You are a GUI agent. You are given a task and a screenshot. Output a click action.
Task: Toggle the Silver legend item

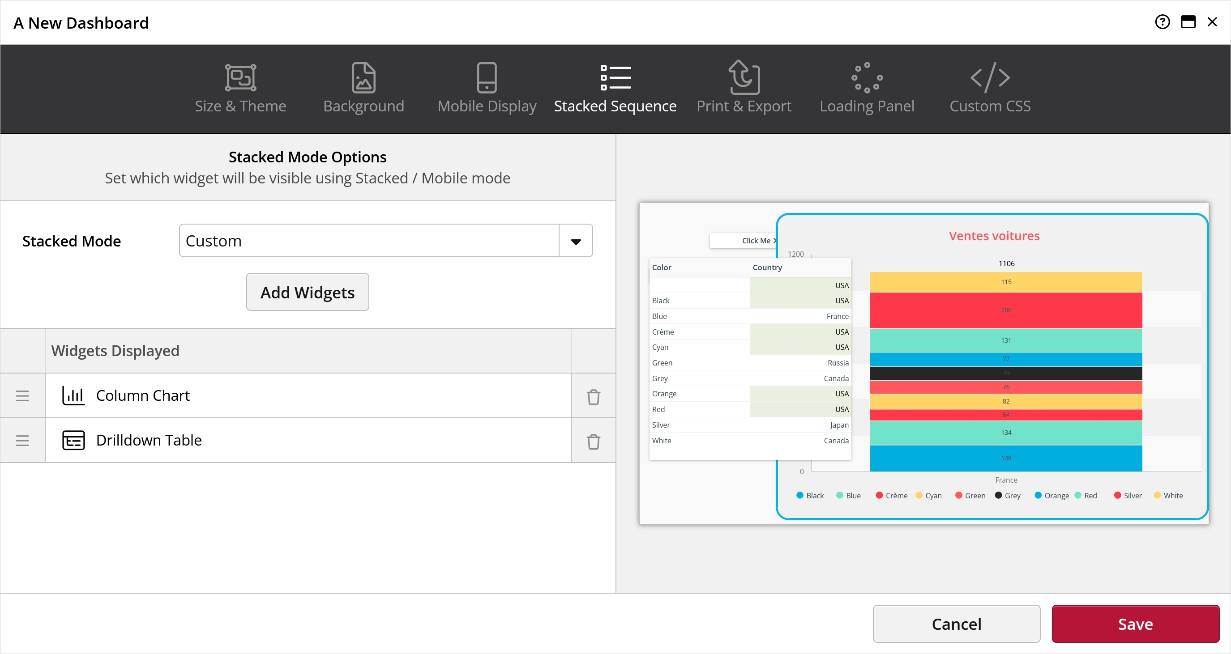tap(1127, 495)
